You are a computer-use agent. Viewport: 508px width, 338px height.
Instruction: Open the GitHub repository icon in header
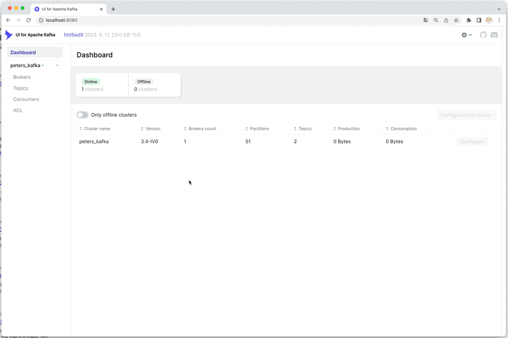click(x=483, y=35)
